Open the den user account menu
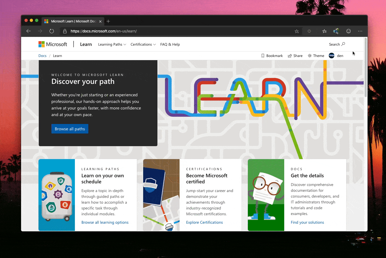 click(336, 56)
